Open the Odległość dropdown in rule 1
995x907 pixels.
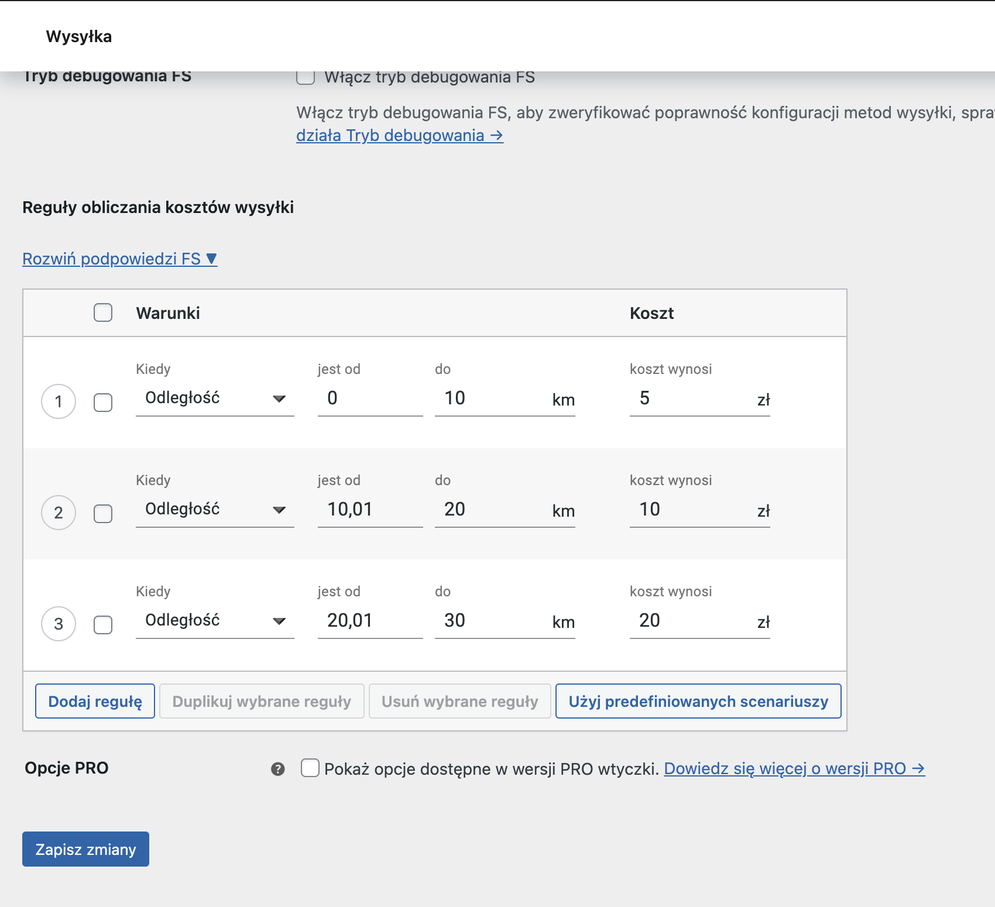pos(215,398)
